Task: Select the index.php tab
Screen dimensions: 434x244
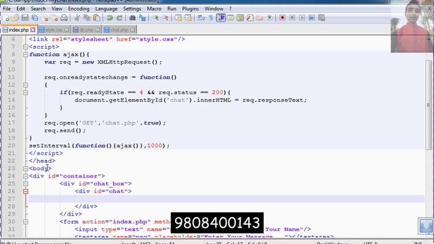Action: pyautogui.click(x=19, y=29)
